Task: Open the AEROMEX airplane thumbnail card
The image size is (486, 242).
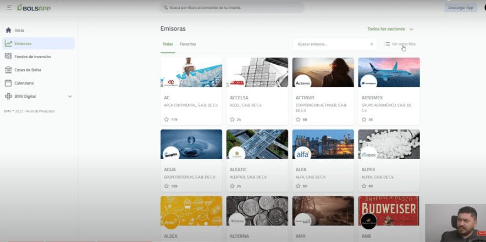Action: [389, 72]
